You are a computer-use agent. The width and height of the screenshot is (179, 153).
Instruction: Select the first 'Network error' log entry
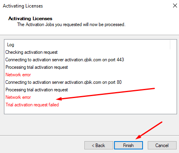click(18, 75)
